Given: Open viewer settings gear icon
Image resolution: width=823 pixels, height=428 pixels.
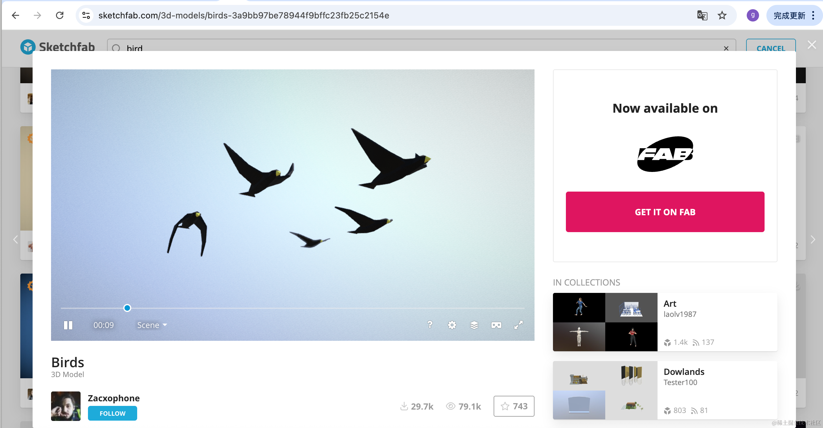Looking at the screenshot, I should pyautogui.click(x=452, y=325).
